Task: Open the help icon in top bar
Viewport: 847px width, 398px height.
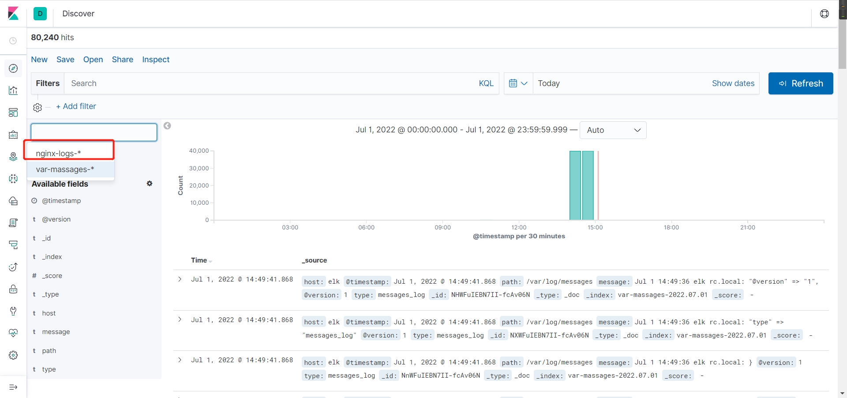Action: 824,14
